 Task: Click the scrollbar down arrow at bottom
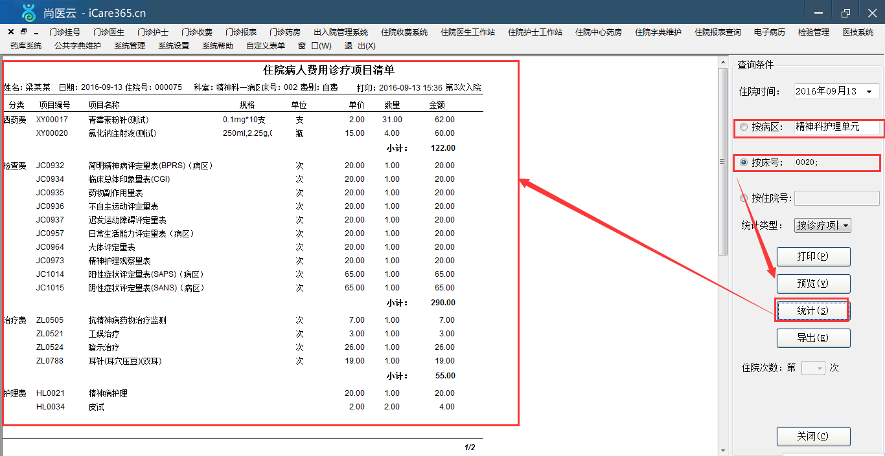[x=722, y=450]
